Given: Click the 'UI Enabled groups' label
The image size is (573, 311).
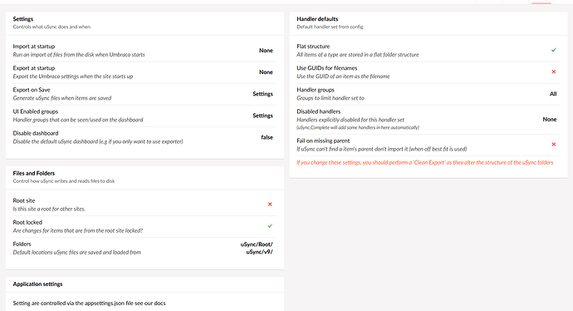Looking at the screenshot, I should pos(36,111).
